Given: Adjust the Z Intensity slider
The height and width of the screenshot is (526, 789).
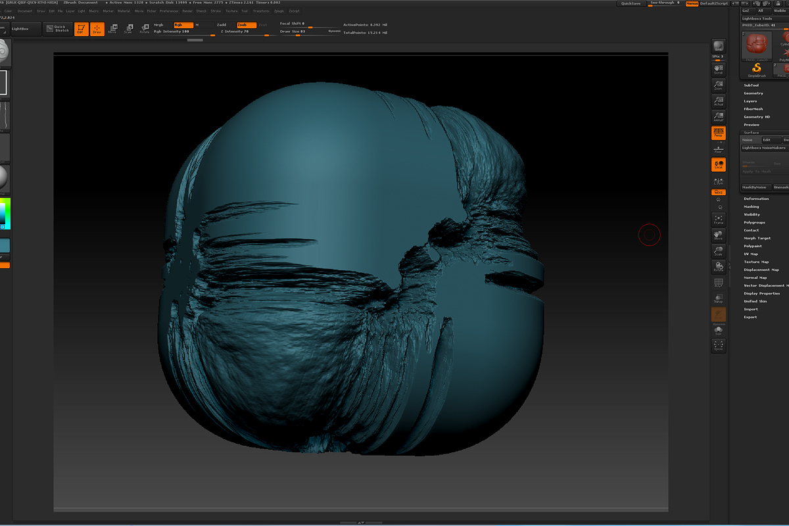Looking at the screenshot, I should click(245, 32).
